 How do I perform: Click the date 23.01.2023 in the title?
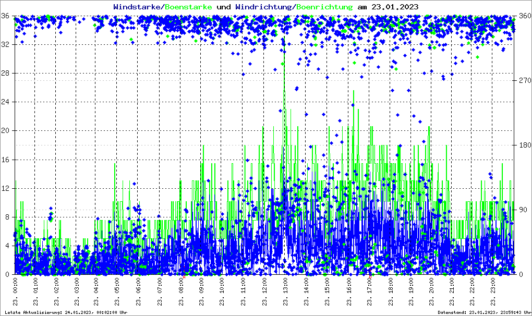395,7
